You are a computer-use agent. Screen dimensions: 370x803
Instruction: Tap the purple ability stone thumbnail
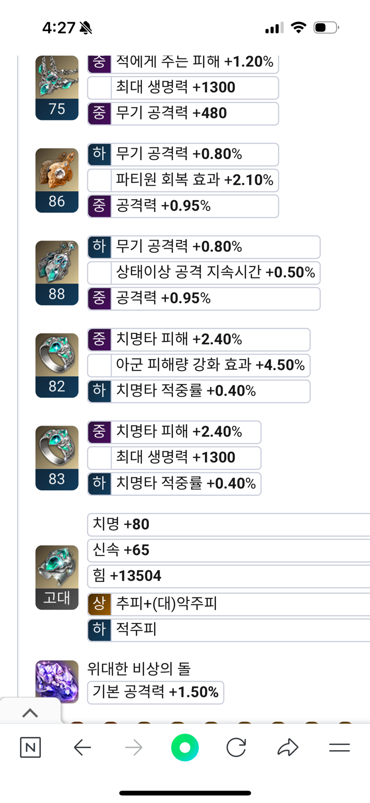[x=57, y=682]
